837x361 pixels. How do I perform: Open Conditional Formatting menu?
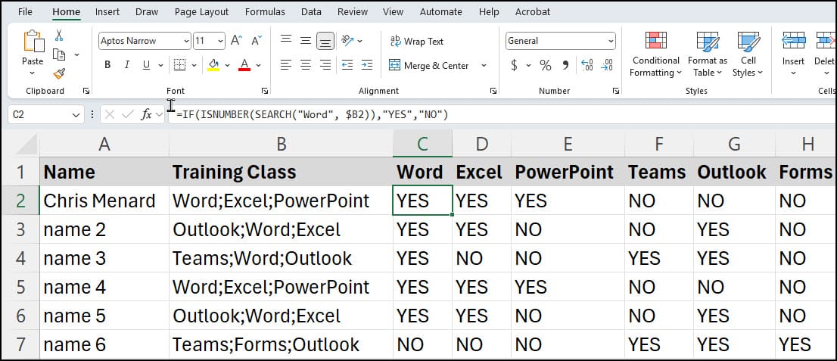point(655,54)
